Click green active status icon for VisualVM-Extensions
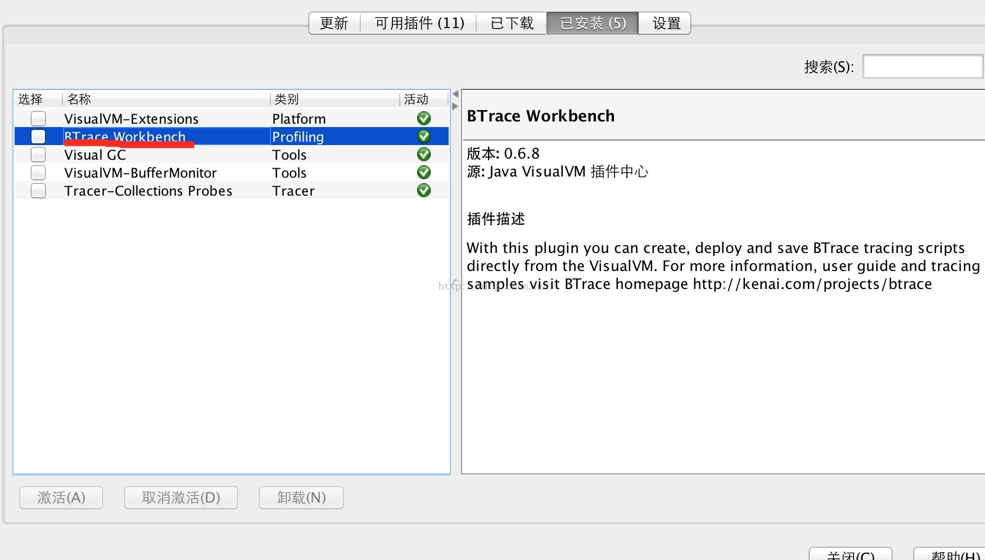985x560 pixels. 424,118
